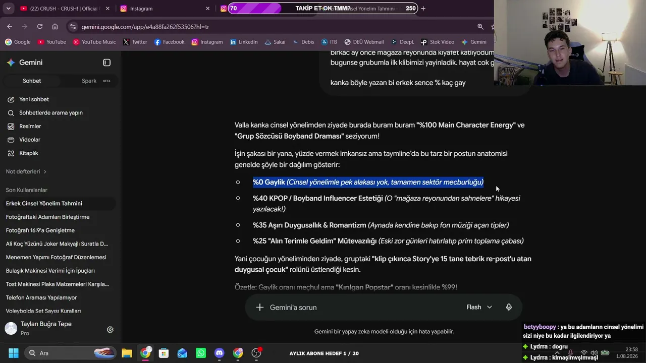Click the plus attach icon in prompt box
The width and height of the screenshot is (646, 363).
259,307
